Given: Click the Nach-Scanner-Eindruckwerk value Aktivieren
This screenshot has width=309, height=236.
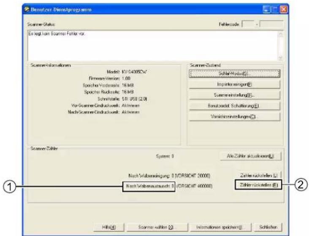Looking at the screenshot, I should click(x=130, y=112).
